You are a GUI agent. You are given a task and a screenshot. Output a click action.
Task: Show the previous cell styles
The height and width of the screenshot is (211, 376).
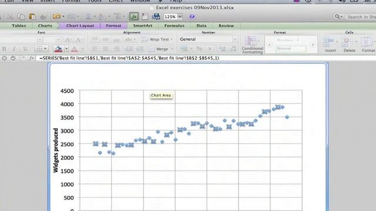click(269, 45)
